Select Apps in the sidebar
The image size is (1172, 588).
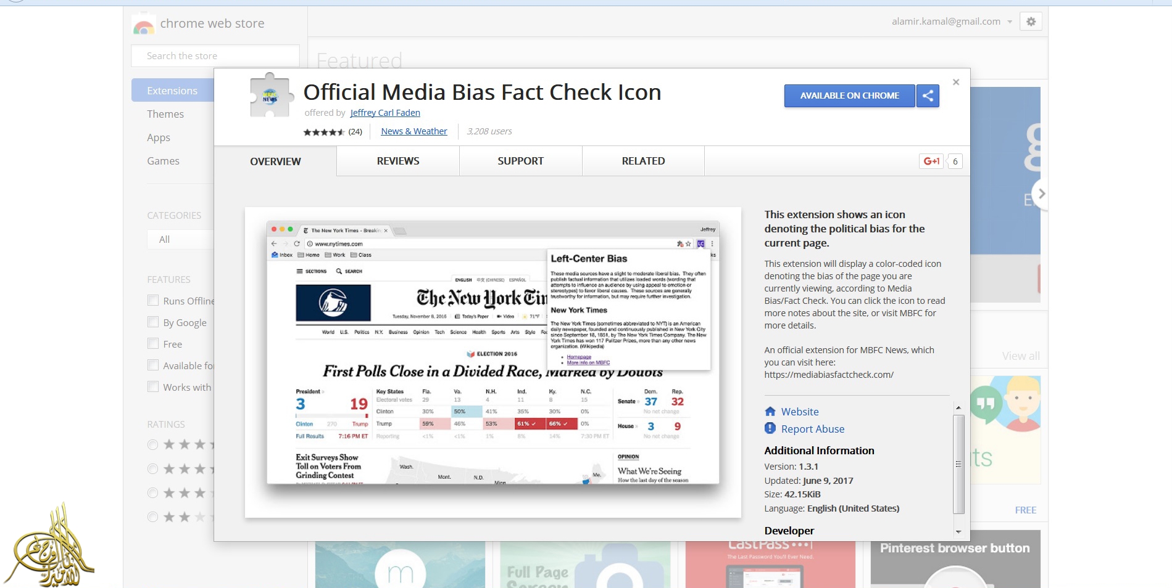(x=159, y=137)
